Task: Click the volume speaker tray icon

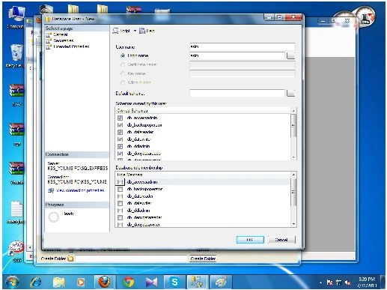Action: click(x=347, y=283)
